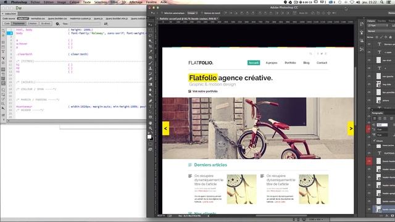Image resolution: width=395 pixels, height=222 pixels.
Task: Select the Type tool in the toolbox
Action: click(x=151, y=106)
